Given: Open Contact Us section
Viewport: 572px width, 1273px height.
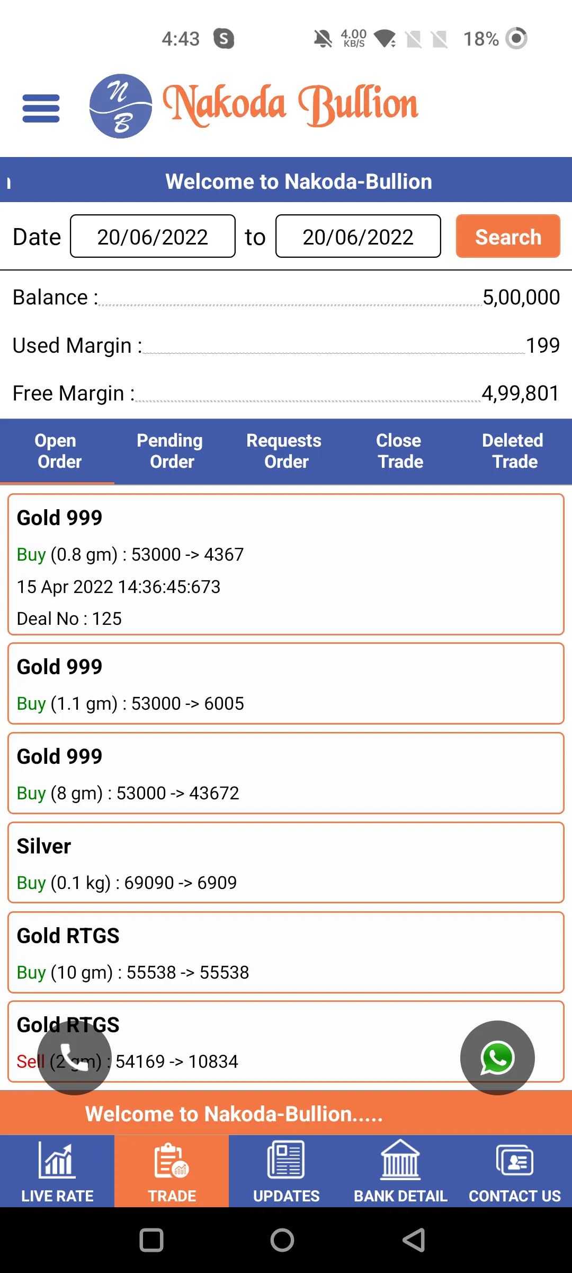Looking at the screenshot, I should pyautogui.click(x=515, y=1171).
